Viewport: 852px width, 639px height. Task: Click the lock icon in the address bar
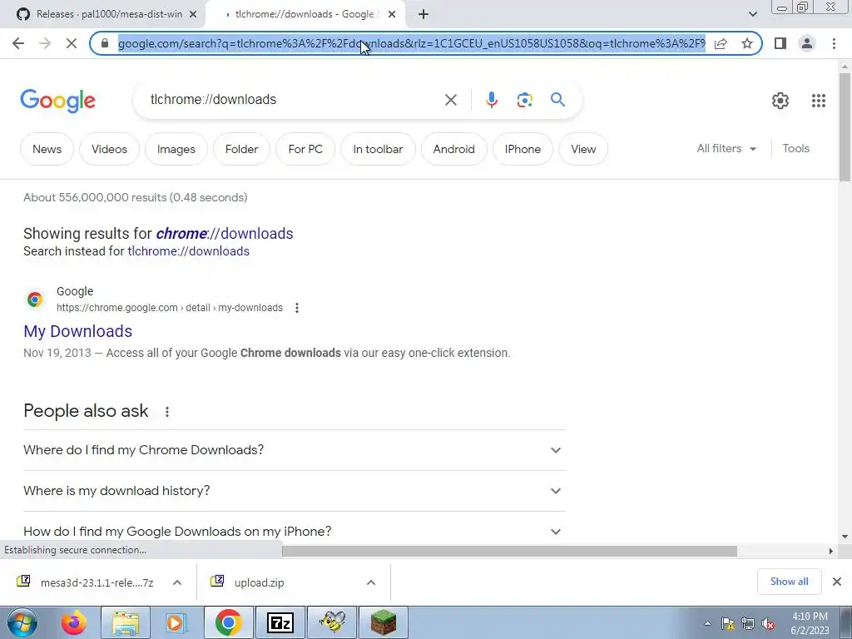[x=105, y=43]
